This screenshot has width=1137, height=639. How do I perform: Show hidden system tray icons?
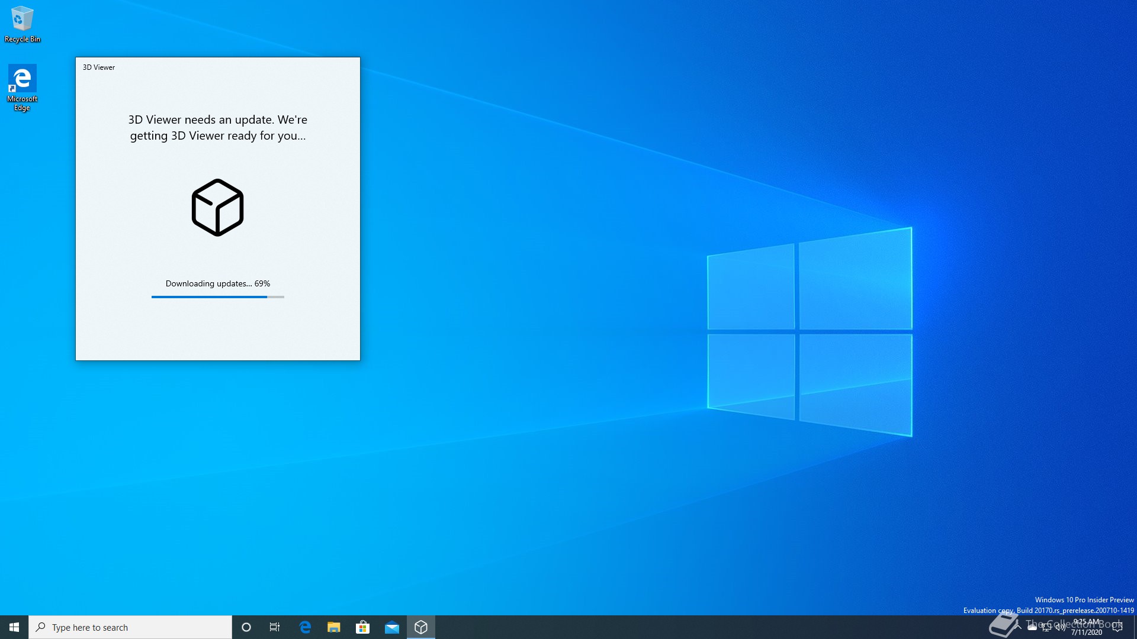pyautogui.click(x=1018, y=627)
